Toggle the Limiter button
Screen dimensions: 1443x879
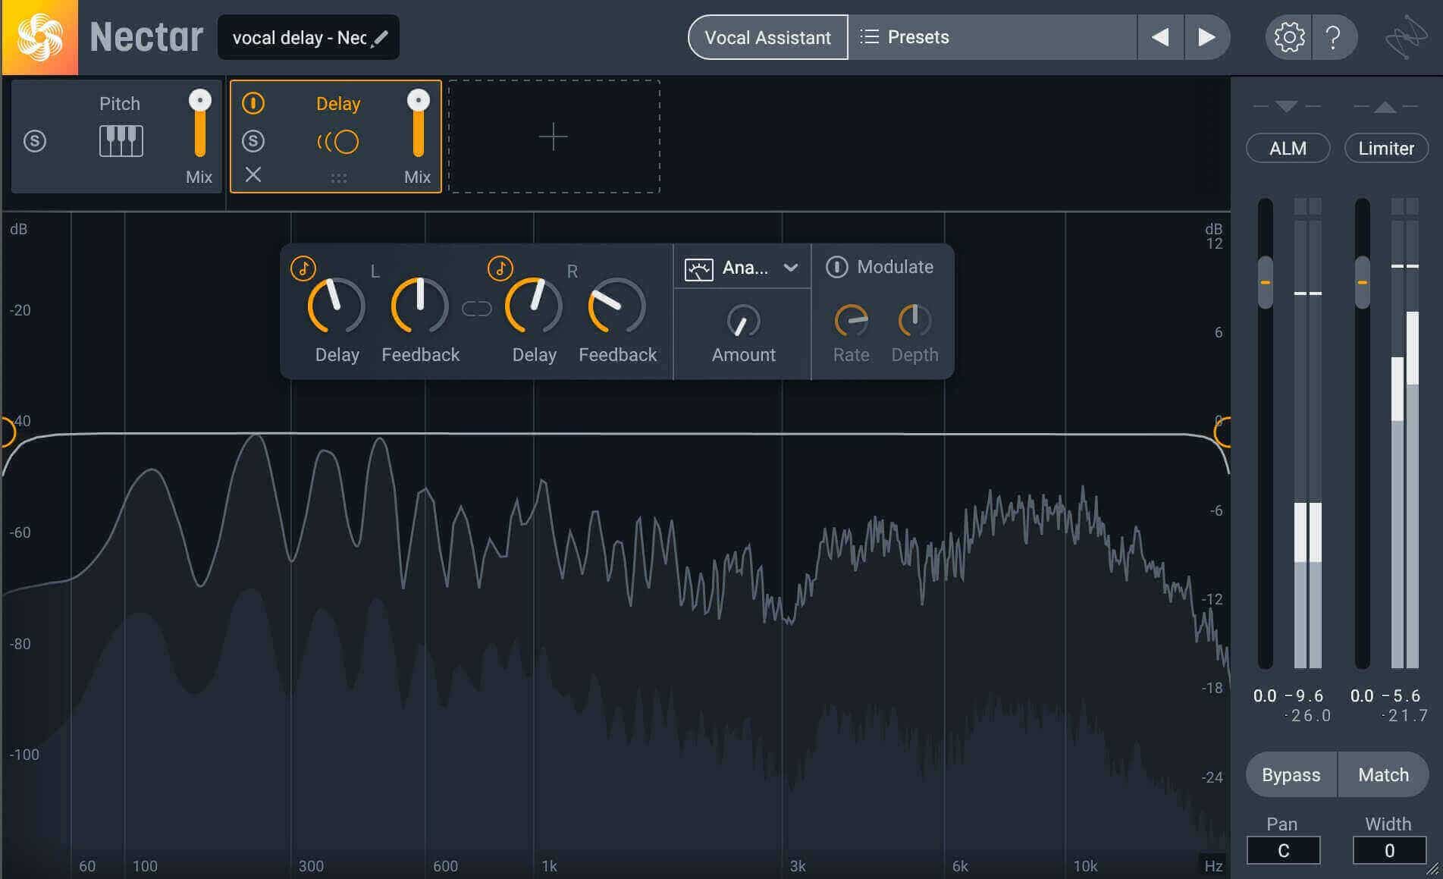(x=1386, y=148)
